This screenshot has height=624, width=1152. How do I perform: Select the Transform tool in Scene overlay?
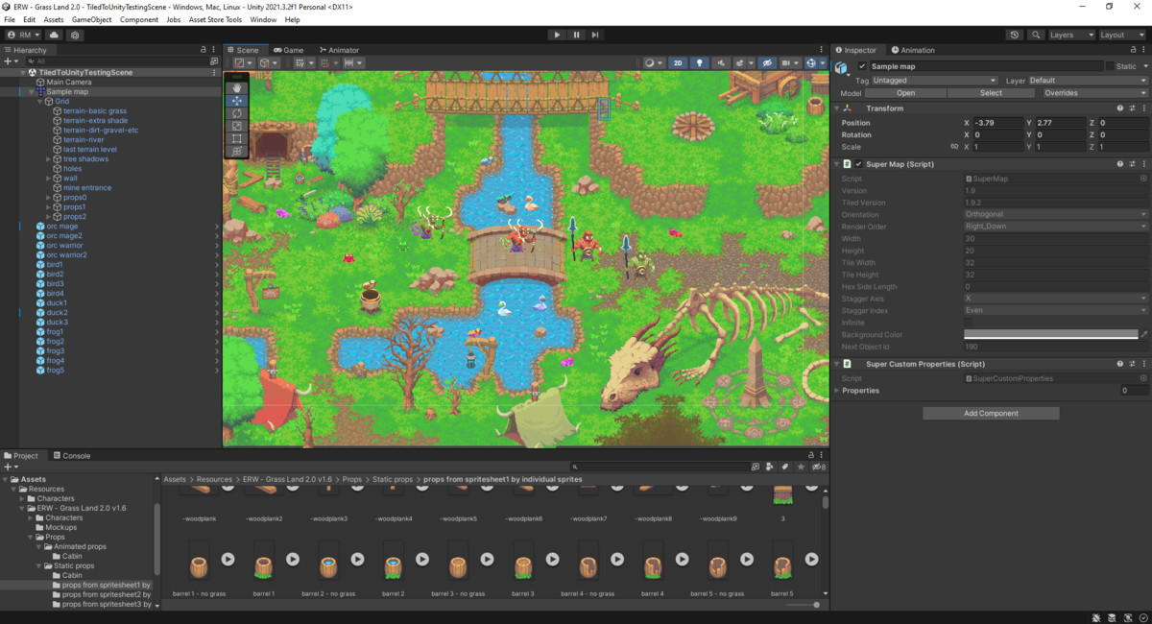point(237,151)
